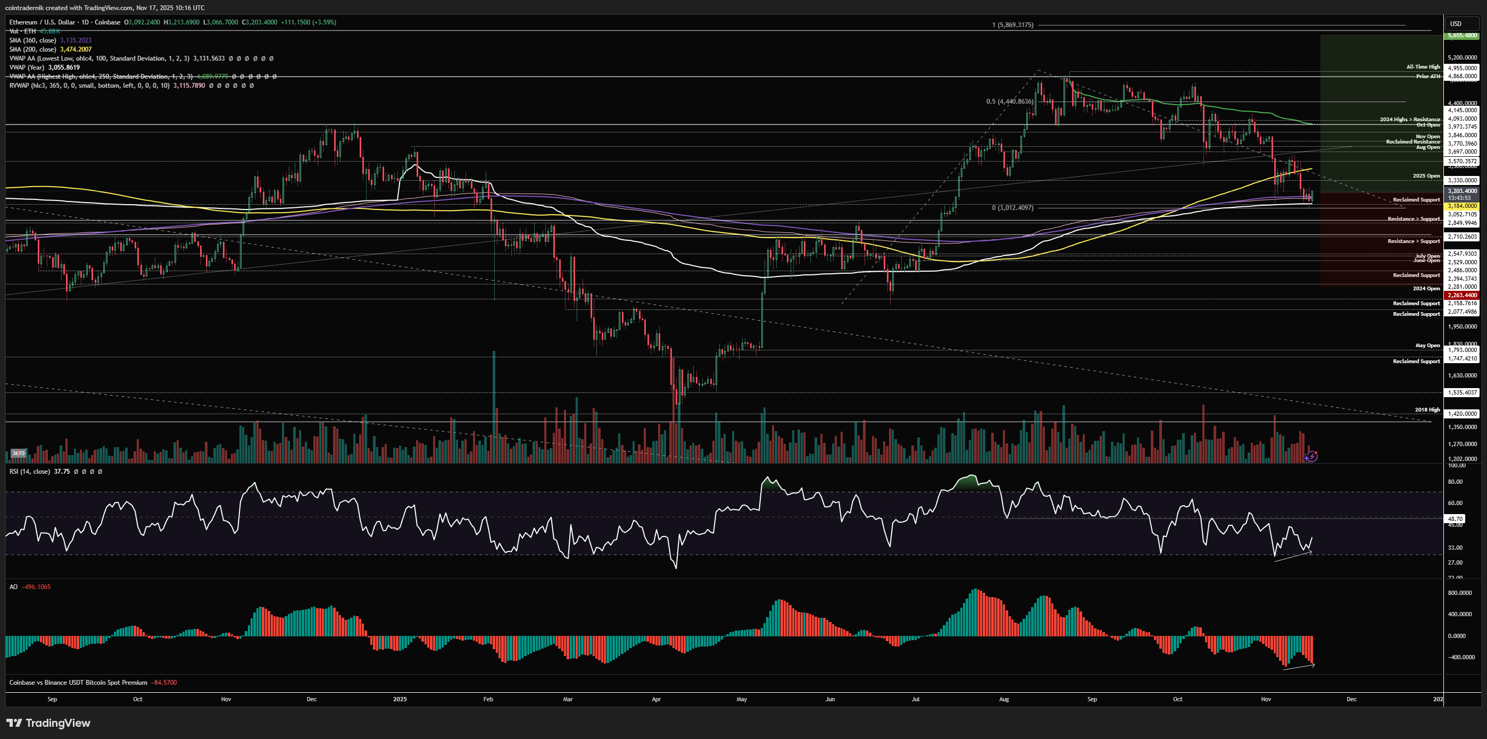Click the green 5,655.4800 target price tag

point(1462,35)
